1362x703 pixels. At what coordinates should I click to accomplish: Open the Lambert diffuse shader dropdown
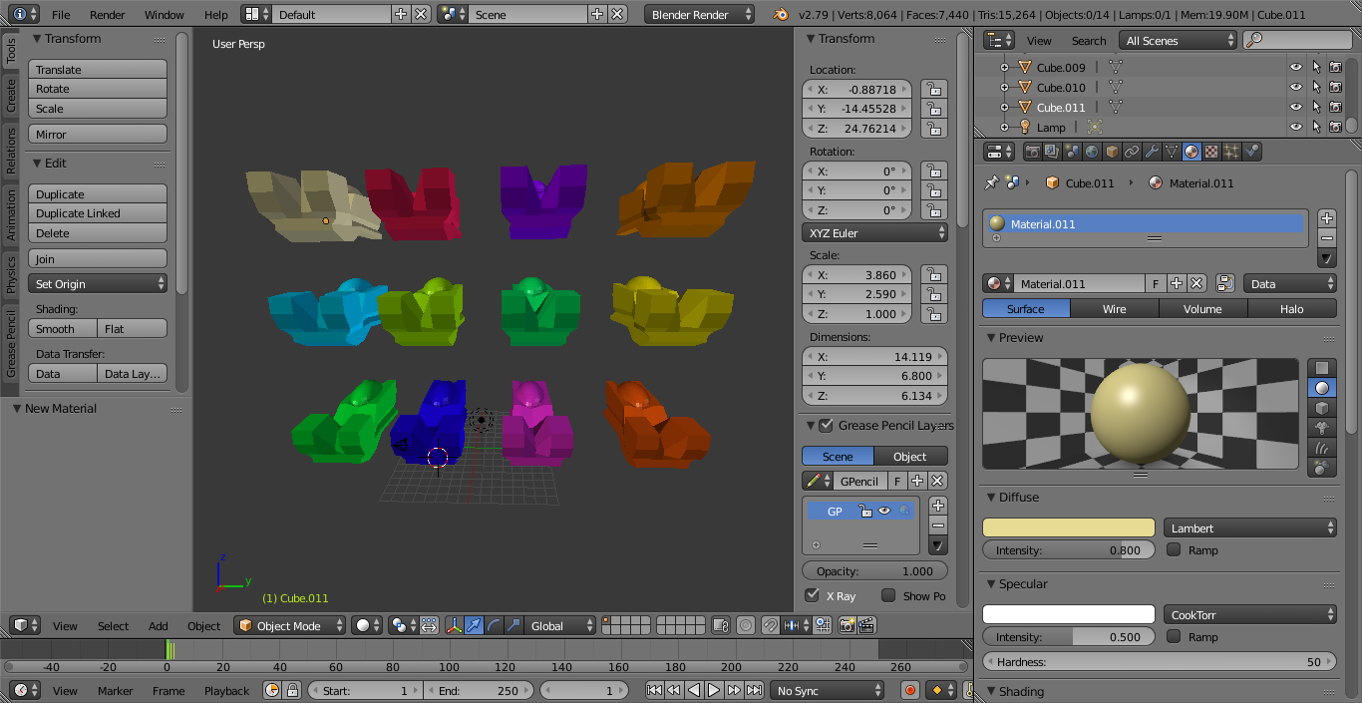click(1250, 527)
